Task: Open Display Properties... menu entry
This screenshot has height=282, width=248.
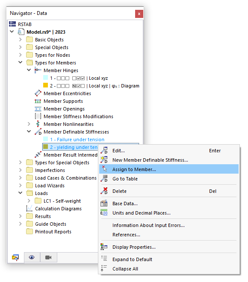Action: [x=169, y=247]
